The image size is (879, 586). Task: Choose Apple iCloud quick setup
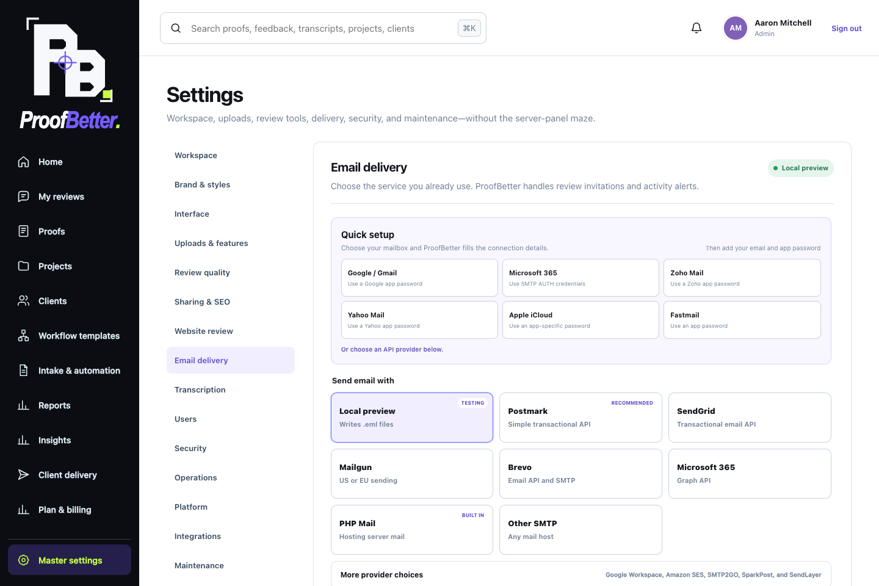(x=581, y=320)
